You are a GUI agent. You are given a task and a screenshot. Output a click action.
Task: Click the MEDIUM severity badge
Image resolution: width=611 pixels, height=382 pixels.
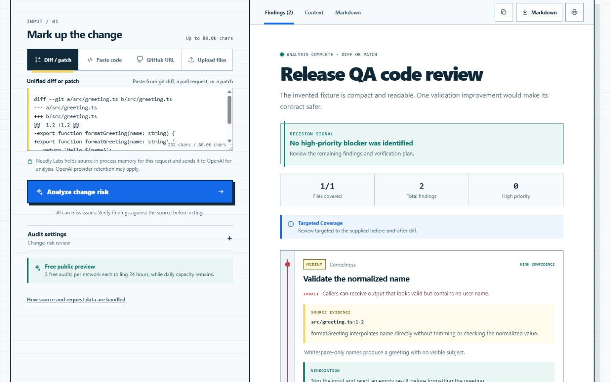point(314,264)
